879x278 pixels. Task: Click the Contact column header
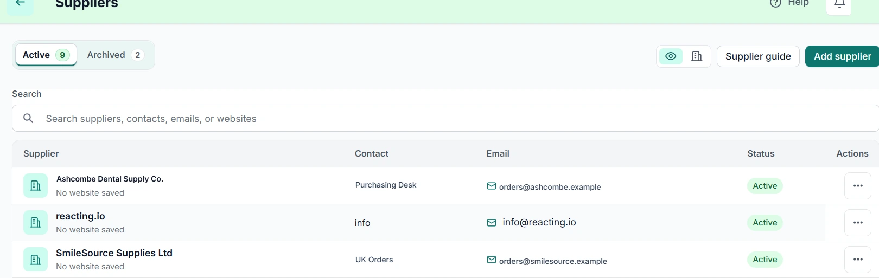tap(372, 153)
